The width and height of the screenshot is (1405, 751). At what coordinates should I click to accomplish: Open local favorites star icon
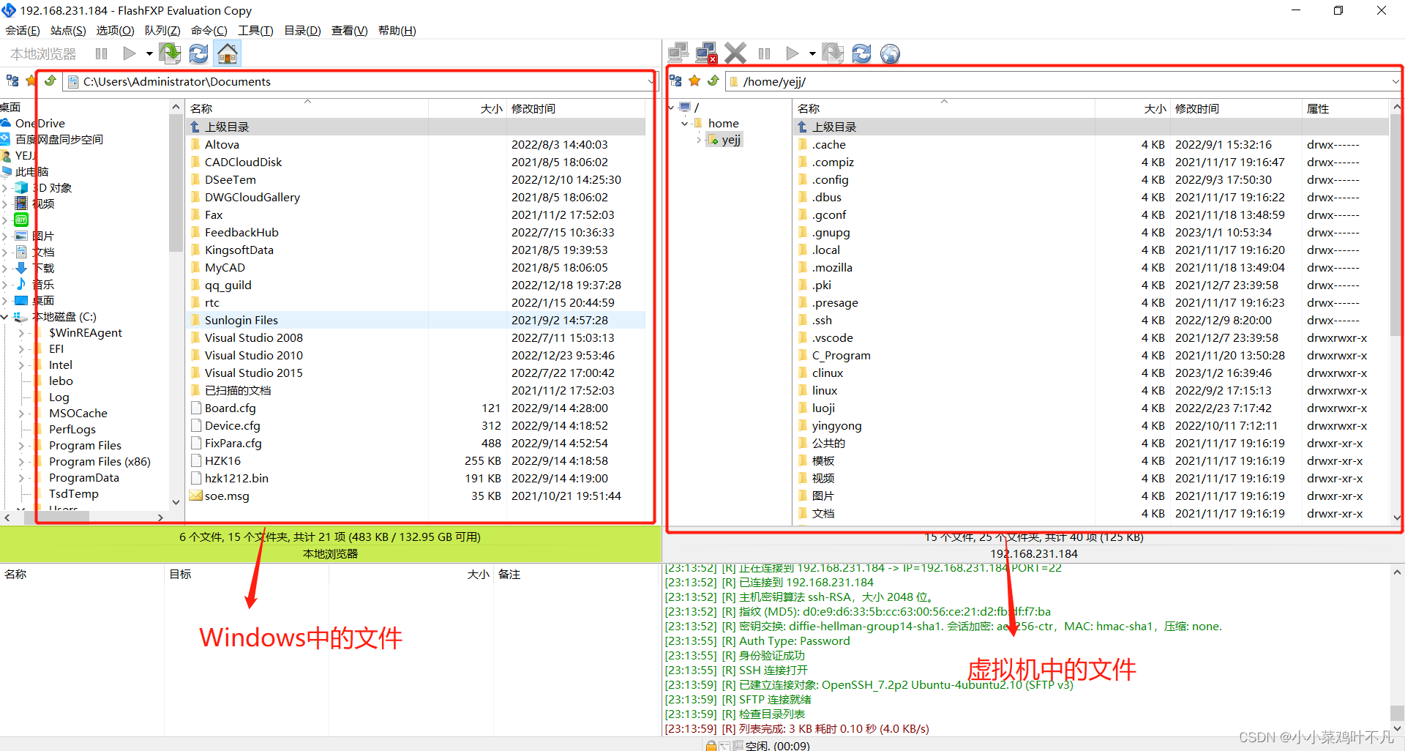[x=30, y=81]
